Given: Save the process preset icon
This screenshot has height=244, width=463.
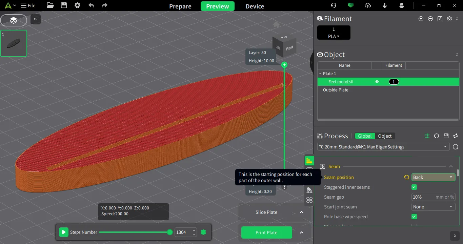Looking at the screenshot, I should click(446, 136).
